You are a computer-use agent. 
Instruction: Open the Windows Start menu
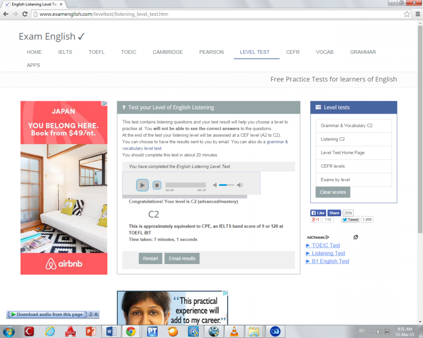(9, 331)
